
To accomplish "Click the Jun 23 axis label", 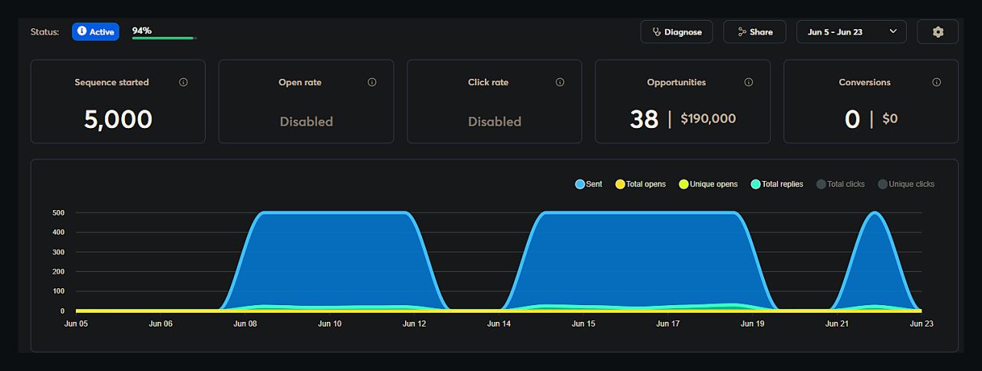I will click(x=921, y=324).
